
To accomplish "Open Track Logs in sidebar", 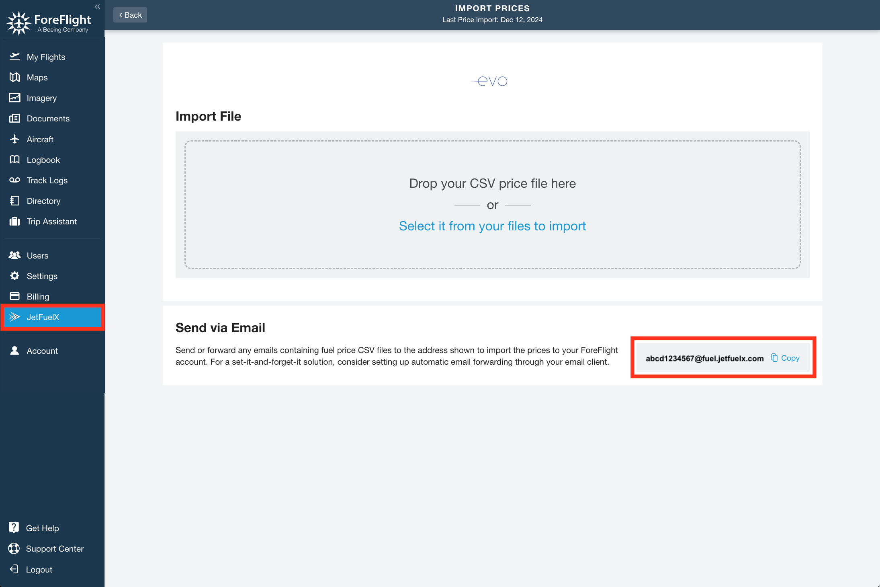I will pyautogui.click(x=52, y=180).
